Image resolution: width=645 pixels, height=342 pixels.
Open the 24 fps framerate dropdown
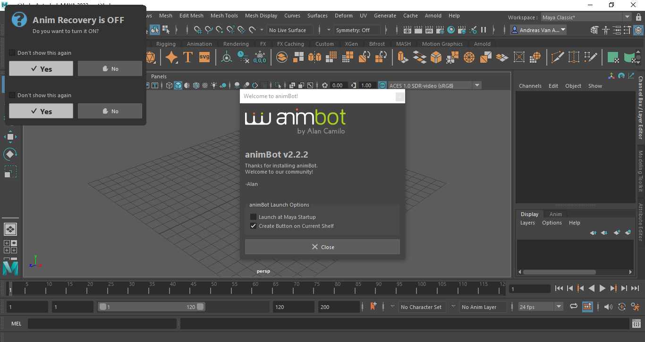(541, 307)
